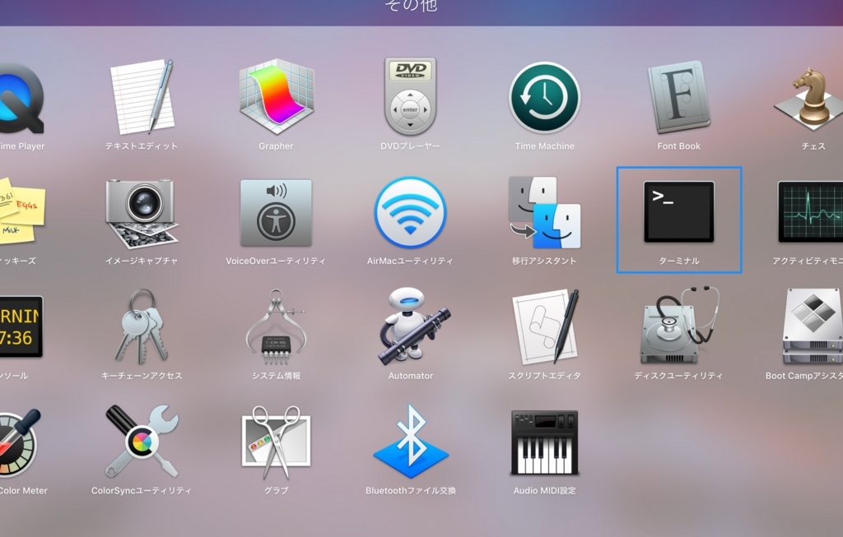Launch テキストエディット app

(x=142, y=97)
